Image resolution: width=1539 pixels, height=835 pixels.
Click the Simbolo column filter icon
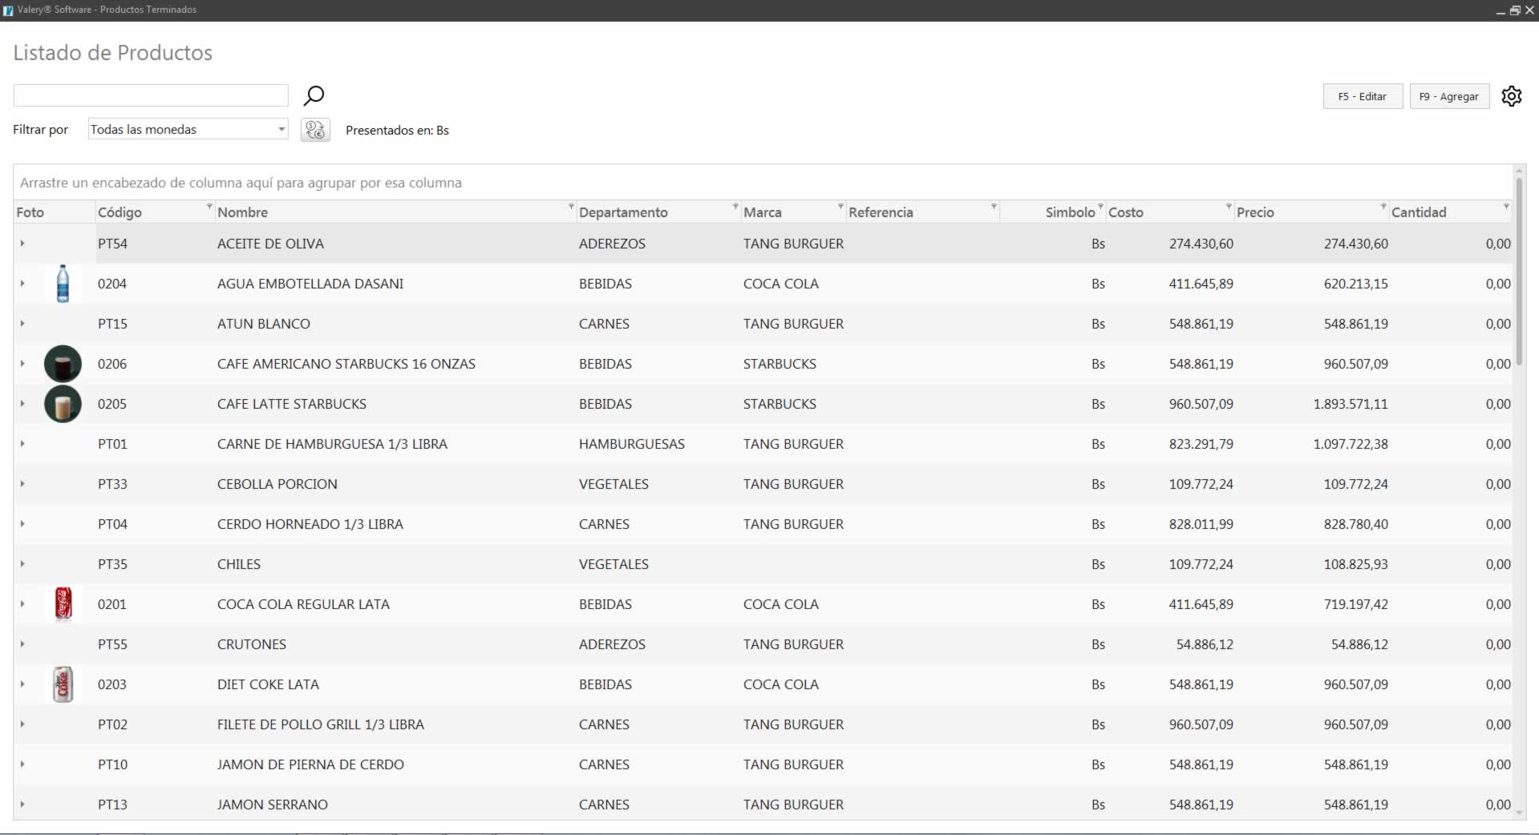[1100, 207]
